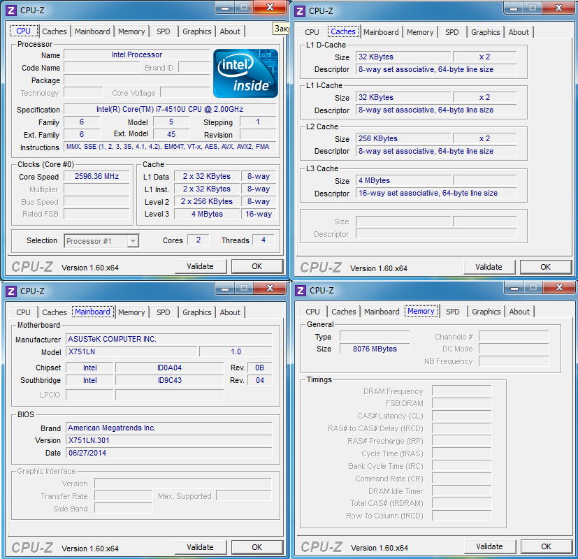Click L3 Cache descriptor '16-way set associative'
Viewport: 578px width, 559px height.
coord(436,193)
